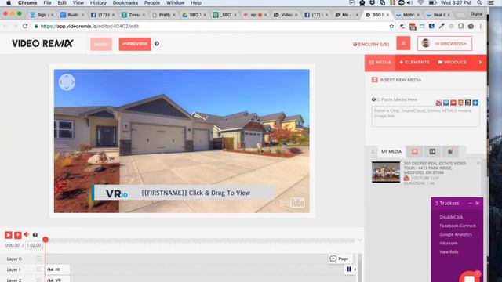Click the faded button left of Preview
The width and height of the screenshot is (502, 282).
tap(101, 44)
